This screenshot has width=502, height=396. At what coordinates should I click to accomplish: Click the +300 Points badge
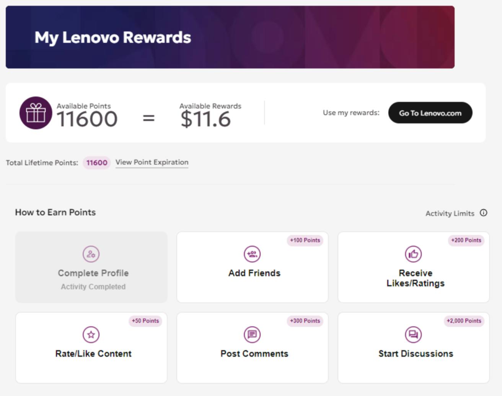(x=305, y=321)
